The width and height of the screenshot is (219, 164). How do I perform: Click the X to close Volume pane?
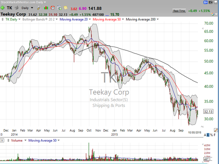click(x=2, y=140)
